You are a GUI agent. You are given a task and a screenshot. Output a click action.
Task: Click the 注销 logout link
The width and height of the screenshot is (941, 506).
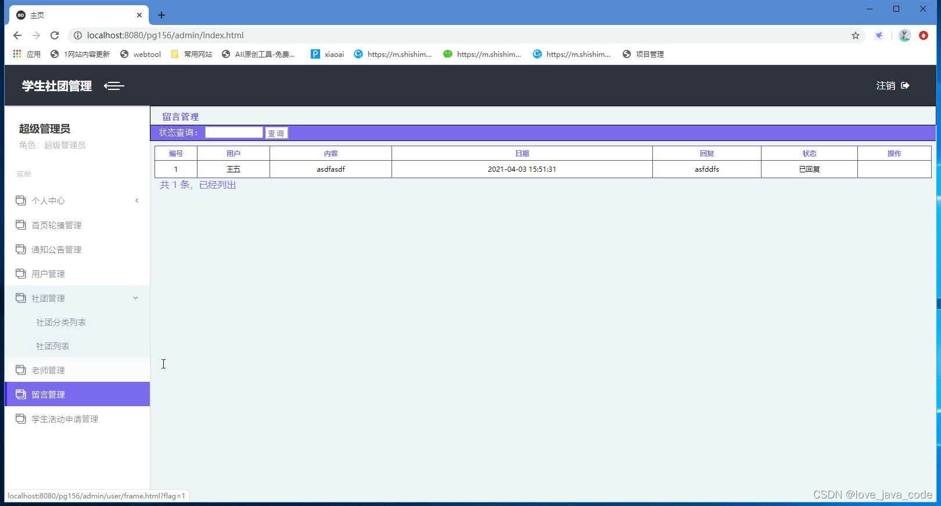pos(886,85)
